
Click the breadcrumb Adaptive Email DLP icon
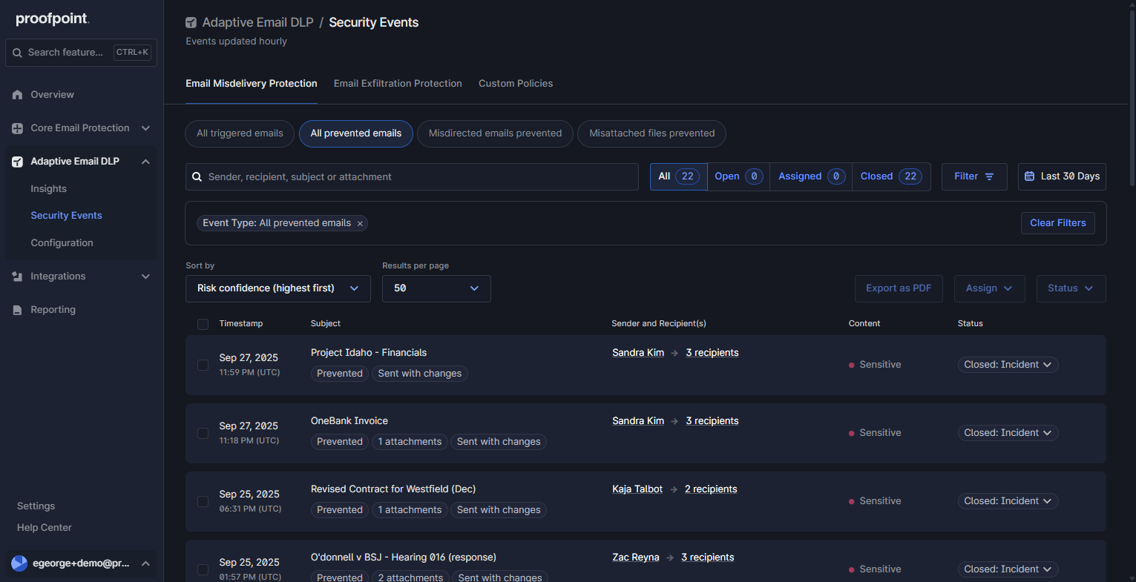click(x=191, y=23)
